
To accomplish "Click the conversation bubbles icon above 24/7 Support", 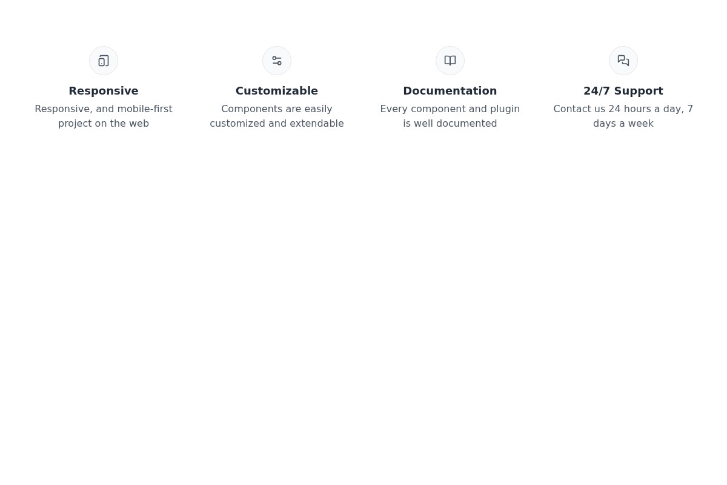I will (x=623, y=61).
